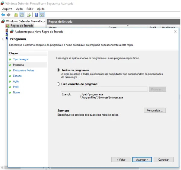The width and height of the screenshot is (181, 170).
Task: Go to the Tipo de regra step
Action: (x=21, y=59)
